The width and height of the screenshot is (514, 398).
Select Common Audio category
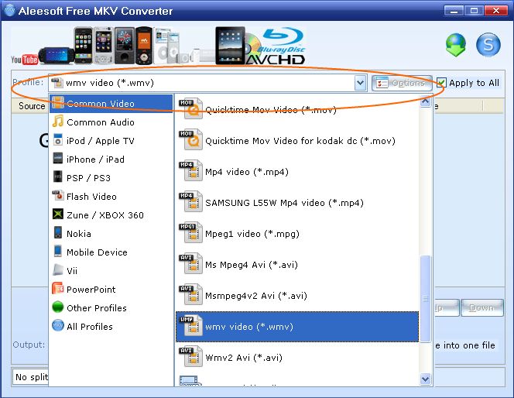point(111,122)
